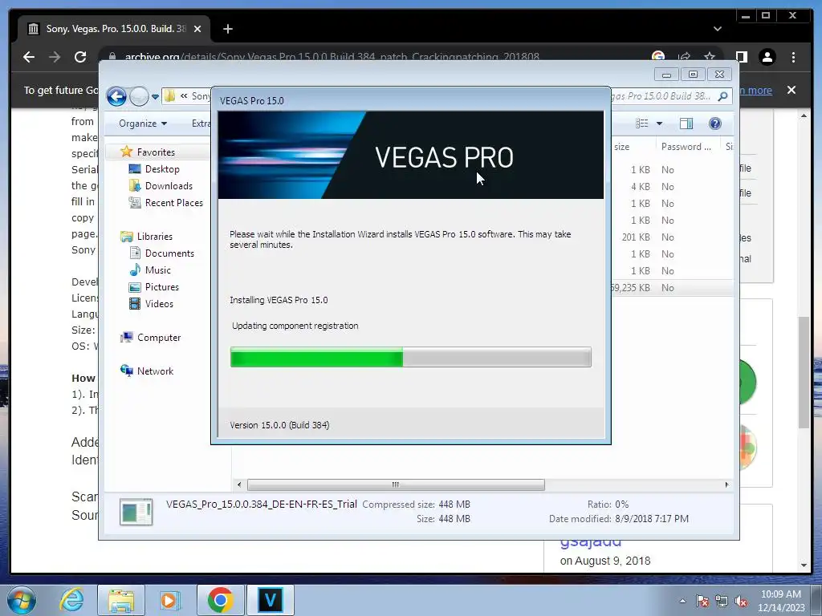Open the Chrome three-dot menu

click(793, 57)
